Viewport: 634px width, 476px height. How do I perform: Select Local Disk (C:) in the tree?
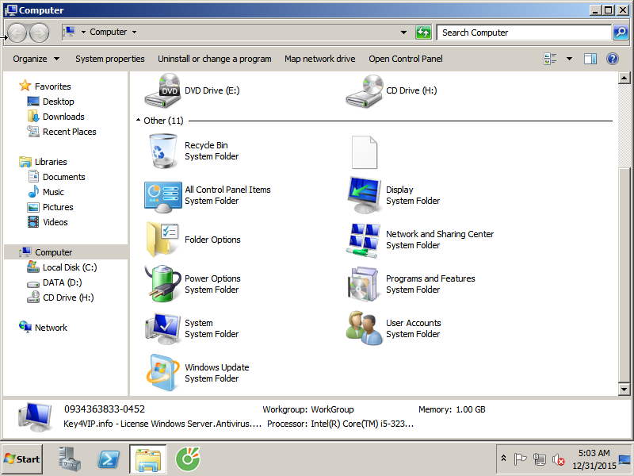click(70, 267)
